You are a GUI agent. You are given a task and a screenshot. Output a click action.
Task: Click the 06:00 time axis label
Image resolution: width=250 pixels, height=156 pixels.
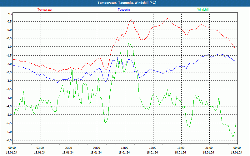tap(68, 148)
